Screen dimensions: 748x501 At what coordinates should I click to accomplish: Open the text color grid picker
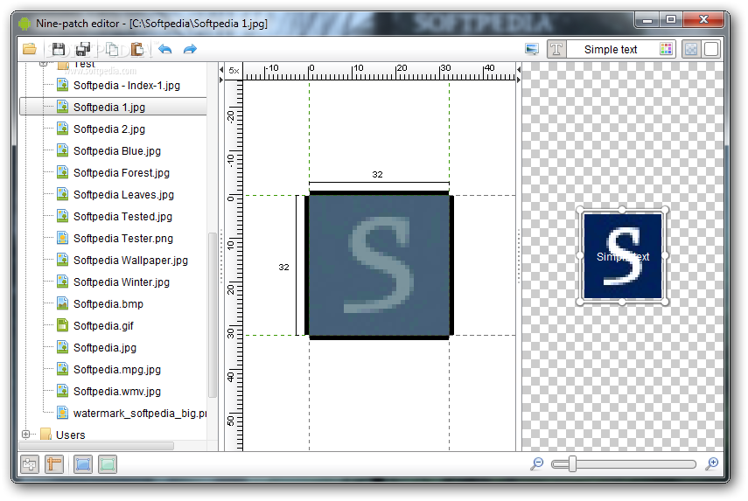click(x=666, y=49)
